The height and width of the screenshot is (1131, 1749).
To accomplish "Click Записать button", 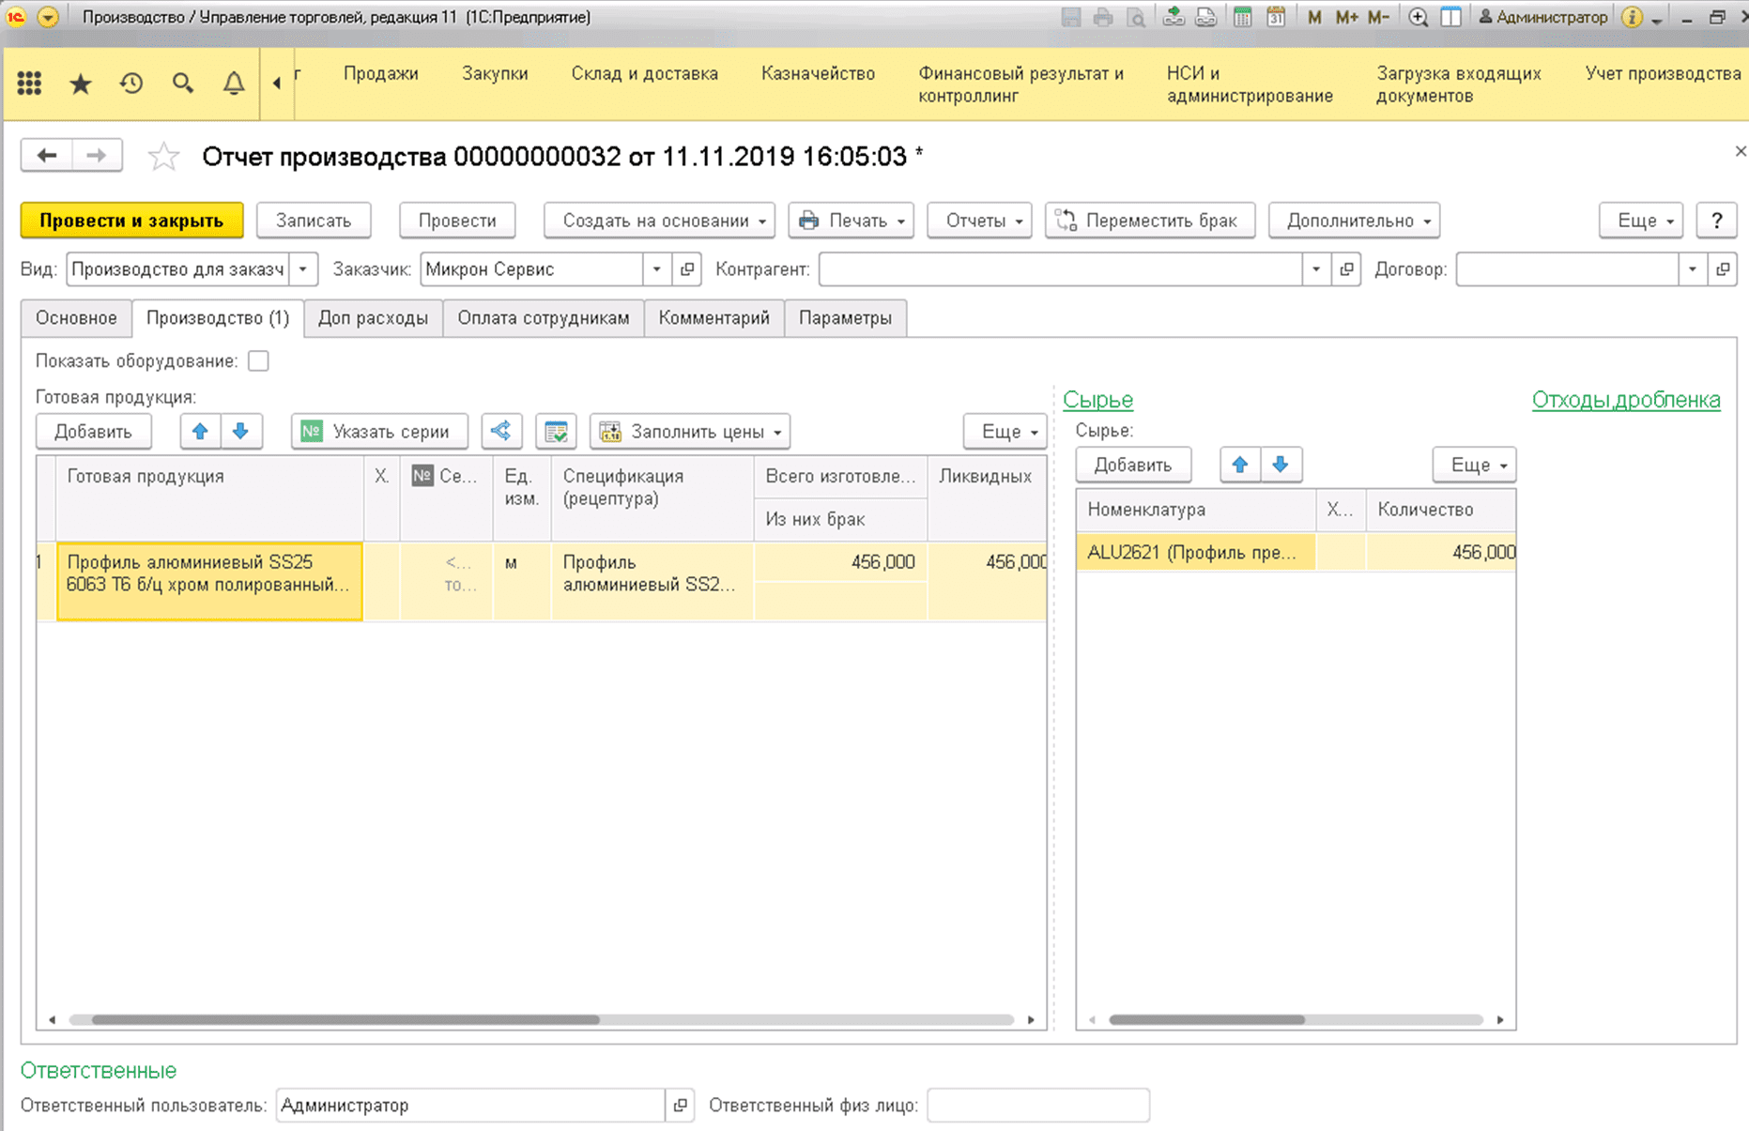I will pyautogui.click(x=314, y=221).
